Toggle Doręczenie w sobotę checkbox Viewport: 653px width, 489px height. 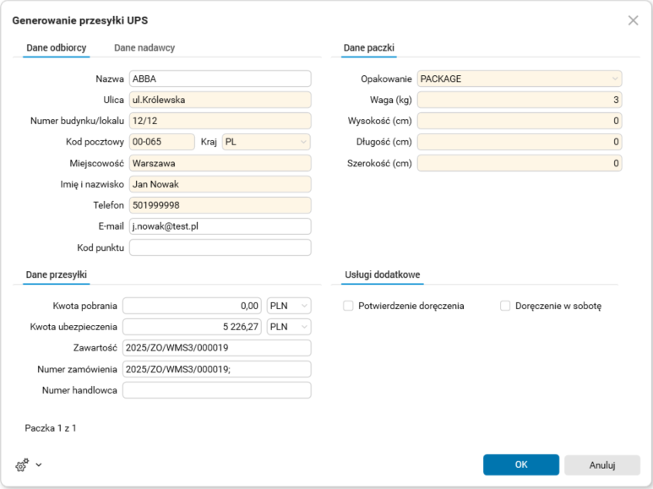[x=505, y=306]
